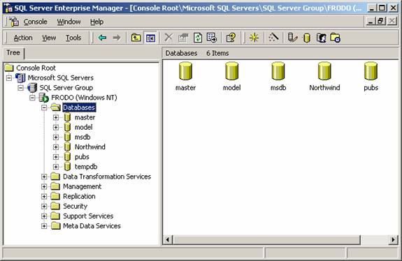Click right arrow of horizontal scrollbar
This screenshot has width=402, height=261.
pos(393,240)
